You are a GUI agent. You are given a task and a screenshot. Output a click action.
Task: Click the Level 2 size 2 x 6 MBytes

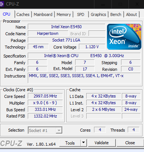click(104, 109)
